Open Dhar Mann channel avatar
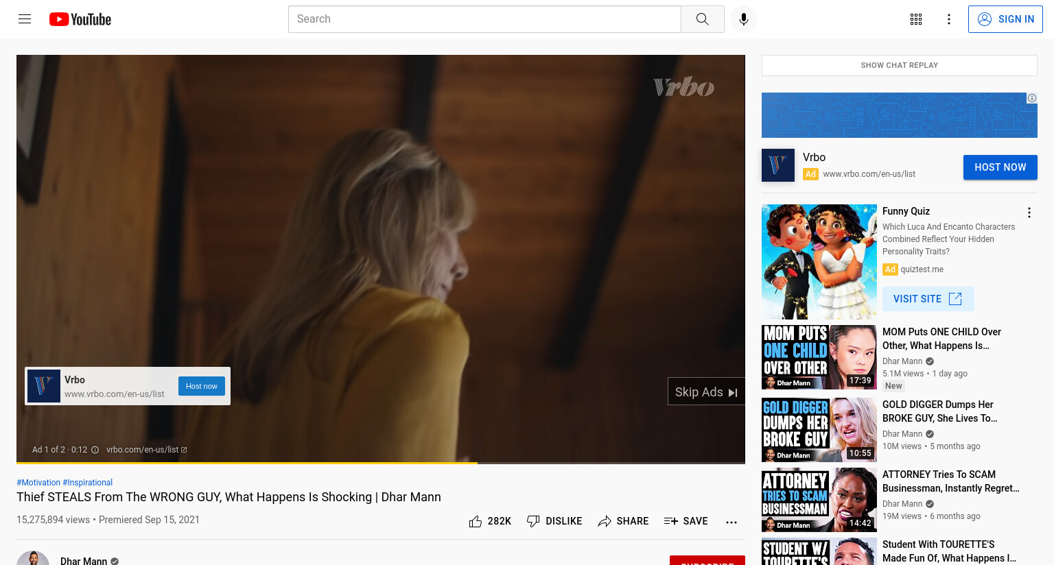 coord(33,559)
